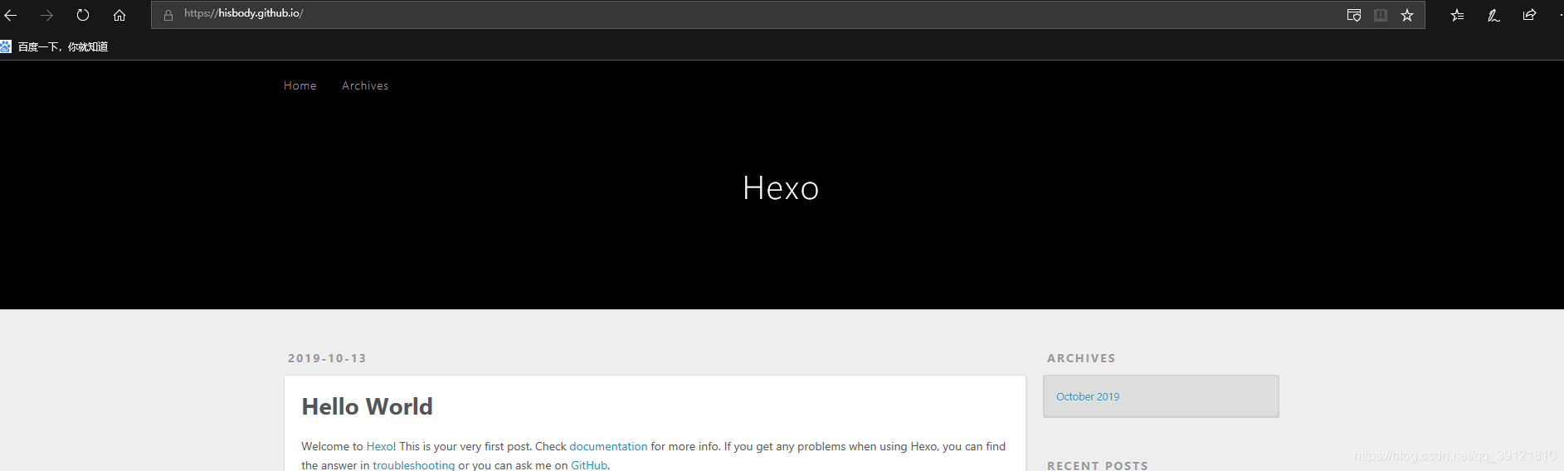The height and width of the screenshot is (471, 1564).
Task: Open the October 2019 archive link
Action: click(x=1088, y=396)
